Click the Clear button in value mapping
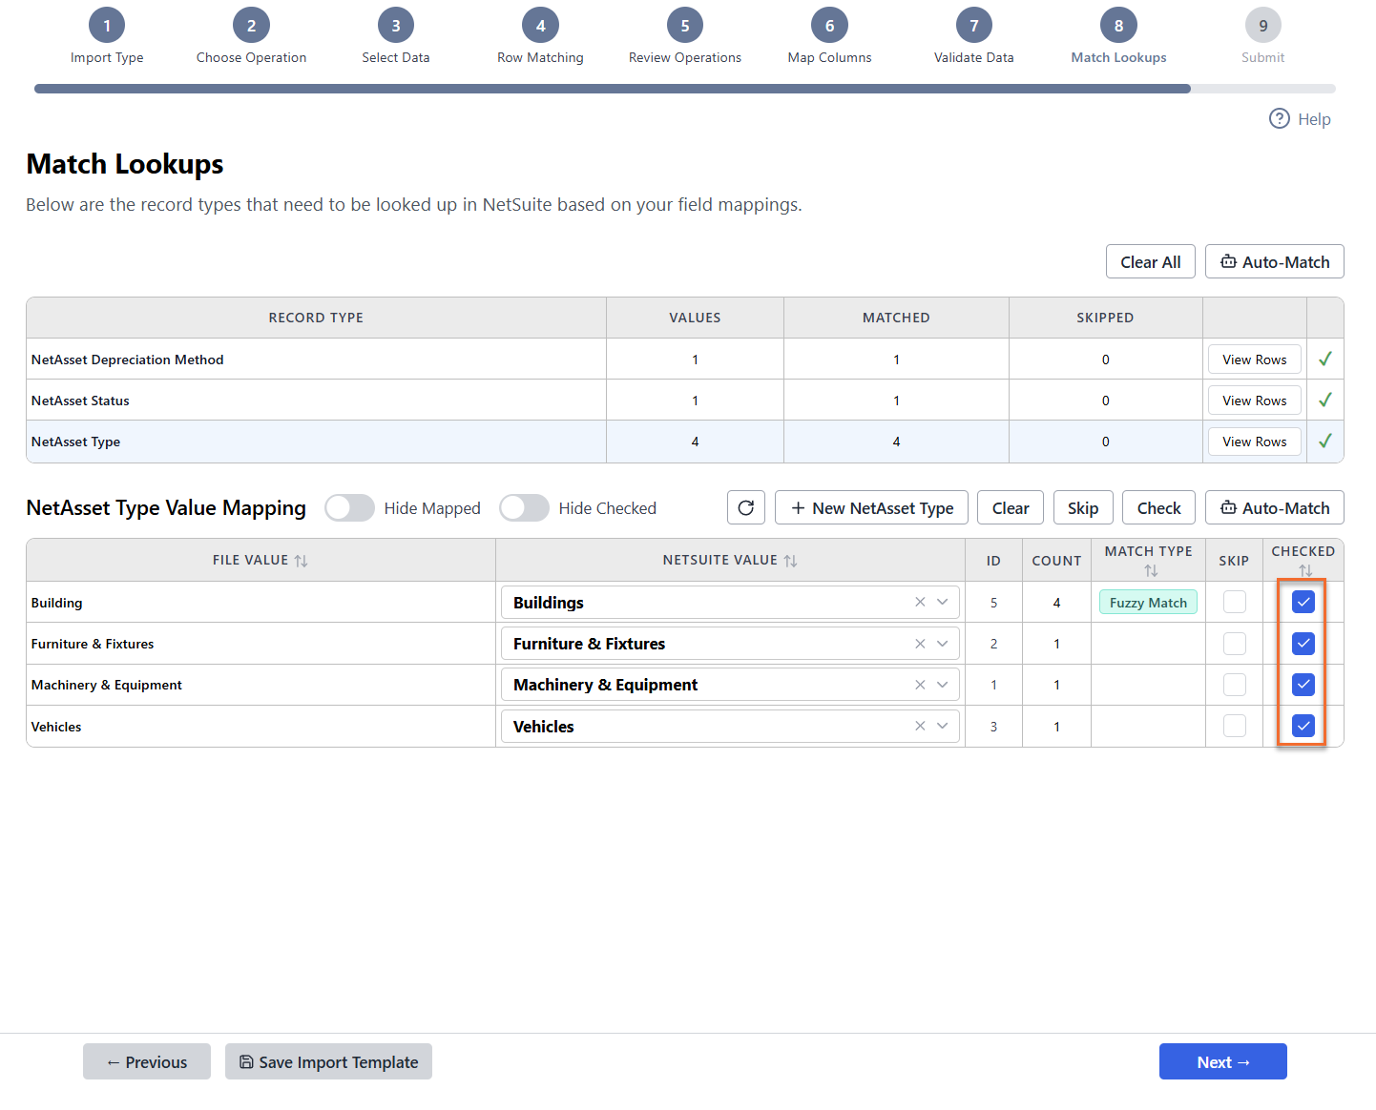The height and width of the screenshot is (1110, 1376). 1011,507
